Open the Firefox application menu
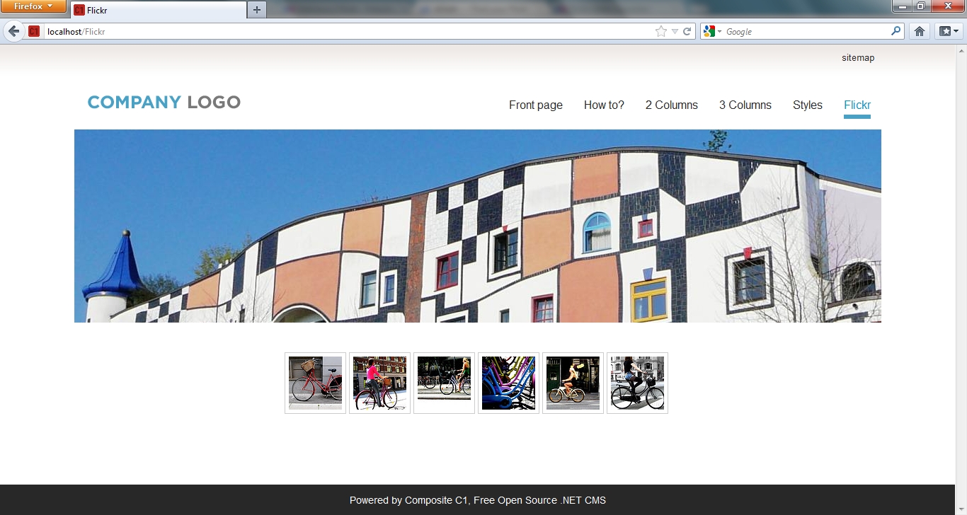This screenshot has height=515, width=967. point(33,6)
